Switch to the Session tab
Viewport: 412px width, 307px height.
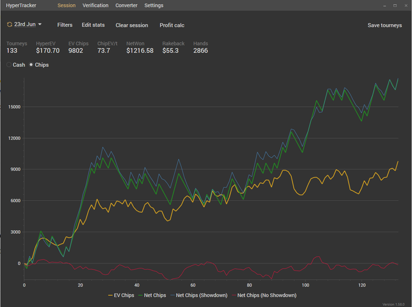pyautogui.click(x=67, y=5)
